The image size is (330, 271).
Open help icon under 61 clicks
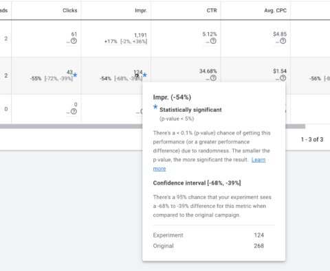(74, 41)
